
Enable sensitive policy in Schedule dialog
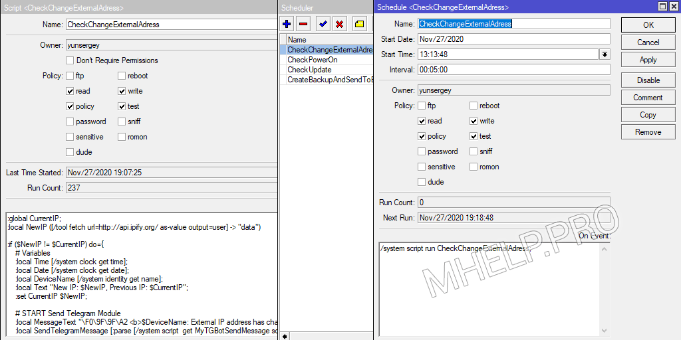tap(421, 167)
